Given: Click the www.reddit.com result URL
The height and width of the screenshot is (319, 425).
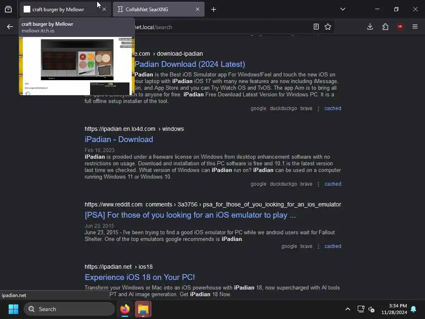Looking at the screenshot, I should (113, 204).
